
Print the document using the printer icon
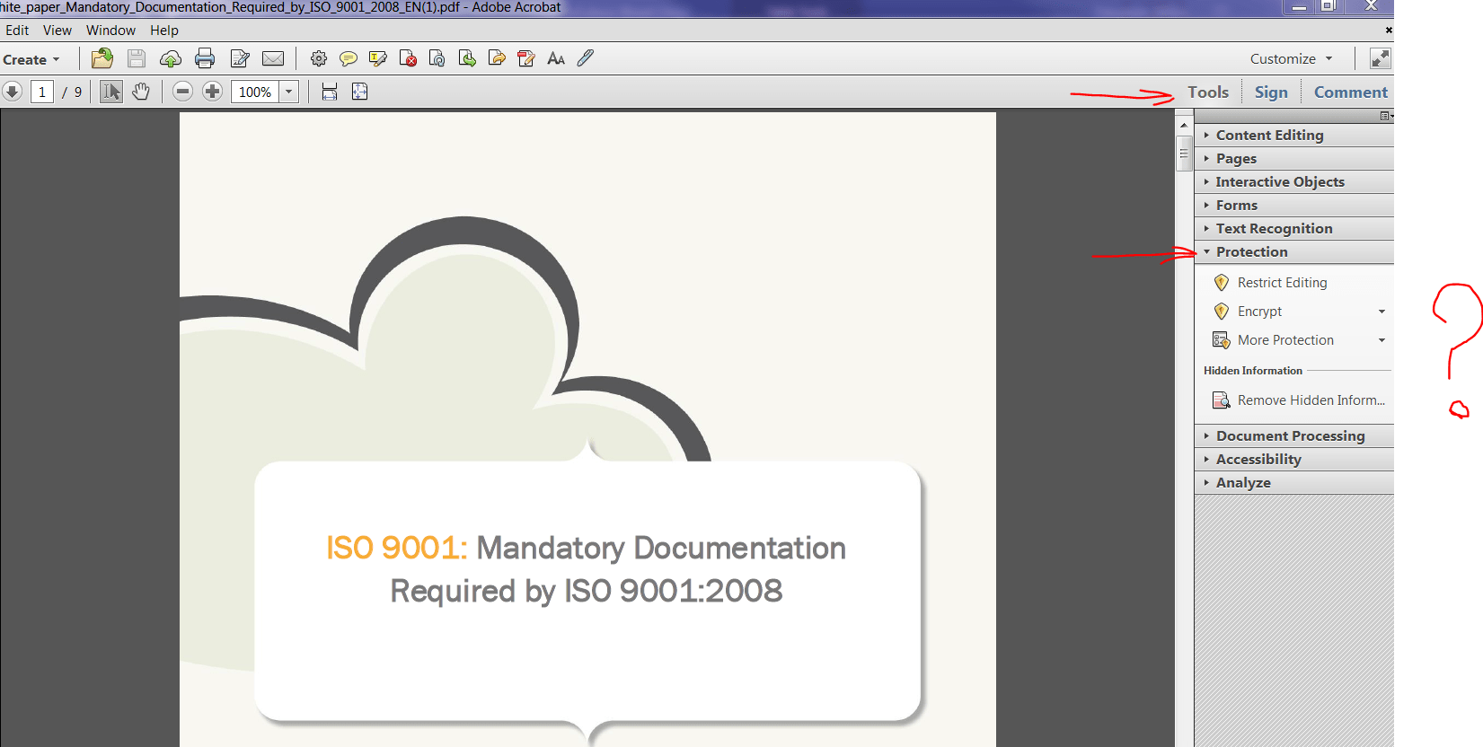click(205, 58)
